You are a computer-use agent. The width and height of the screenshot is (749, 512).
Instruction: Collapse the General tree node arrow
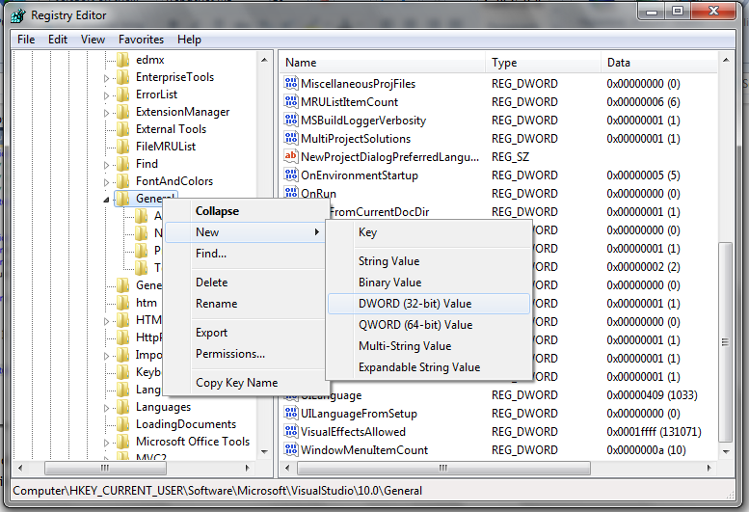(107, 200)
